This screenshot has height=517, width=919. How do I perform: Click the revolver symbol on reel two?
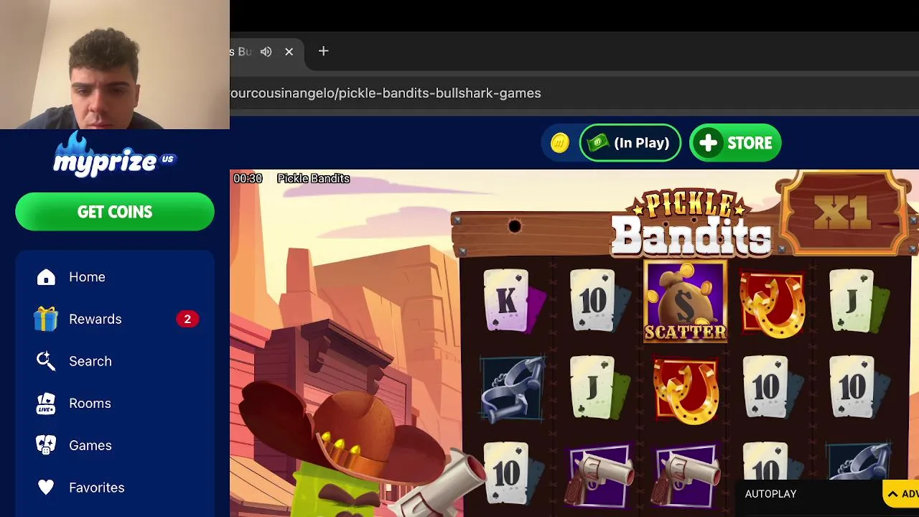[x=599, y=475]
